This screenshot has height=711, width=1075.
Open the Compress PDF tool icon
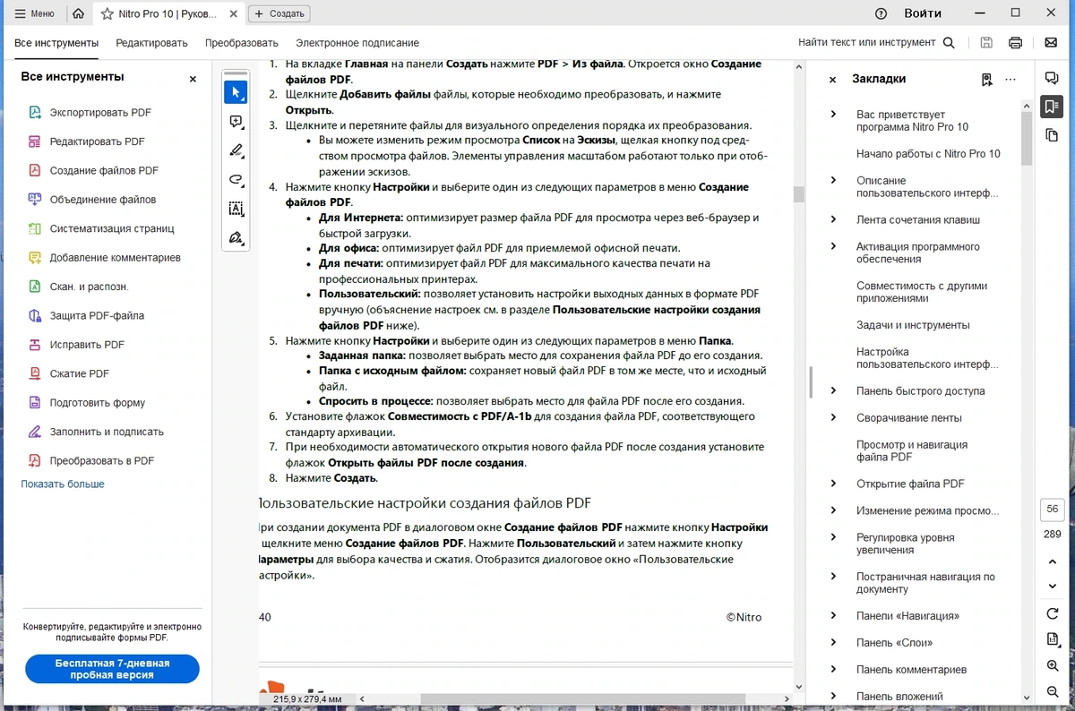tap(35, 373)
